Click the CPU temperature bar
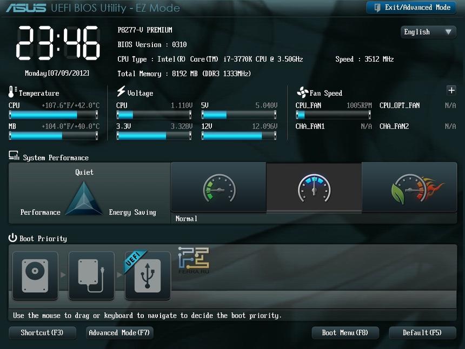This screenshot has width=465, height=349. coord(54,115)
